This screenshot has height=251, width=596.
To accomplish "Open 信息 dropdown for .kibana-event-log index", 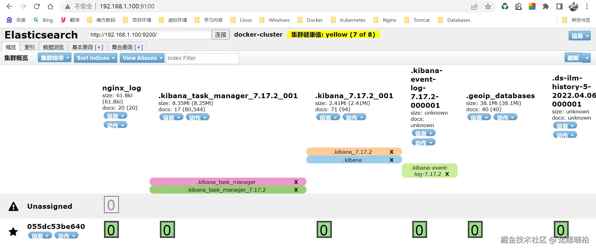I will point(424,133).
